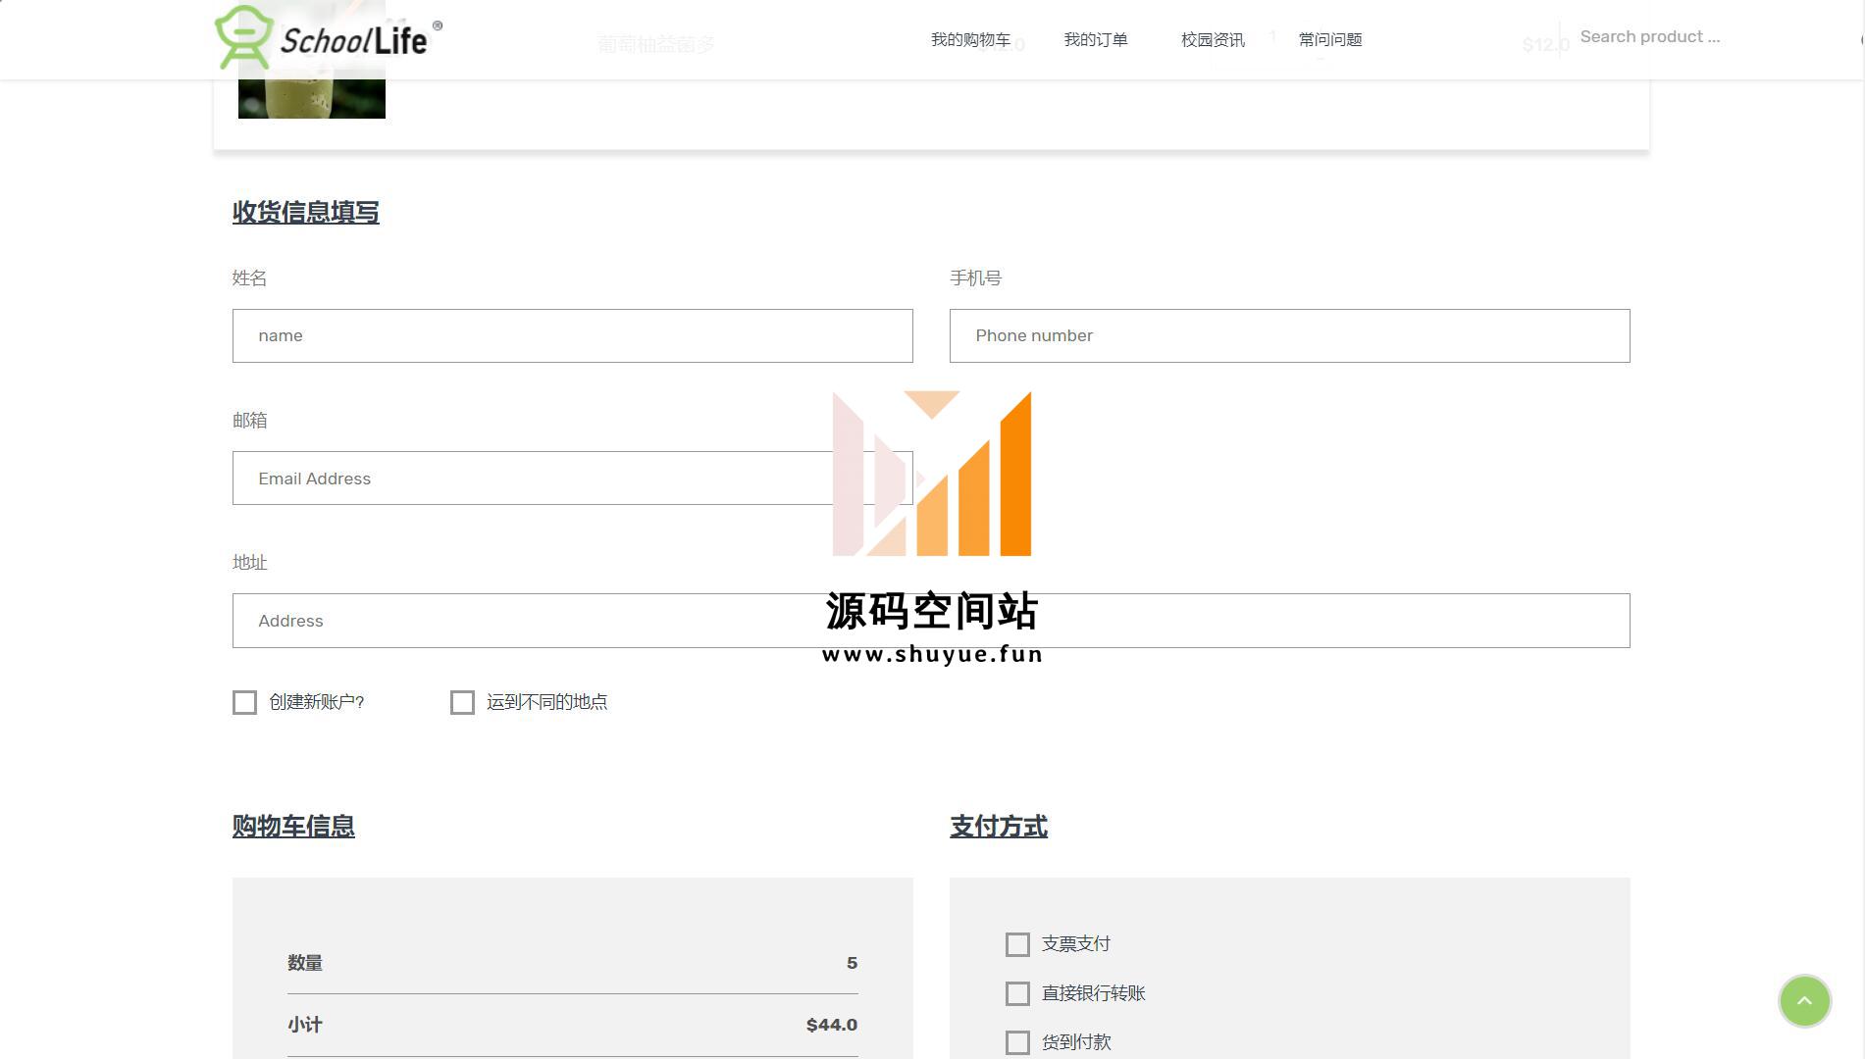1865x1059 pixels.
Task: Select 常问问题 in the top navigation
Action: pos(1329,40)
